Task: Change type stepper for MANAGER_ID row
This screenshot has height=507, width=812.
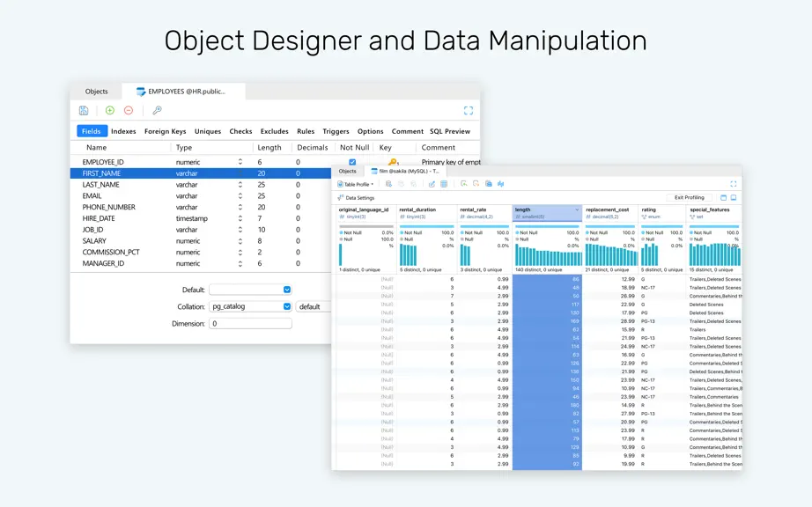Action: click(240, 263)
